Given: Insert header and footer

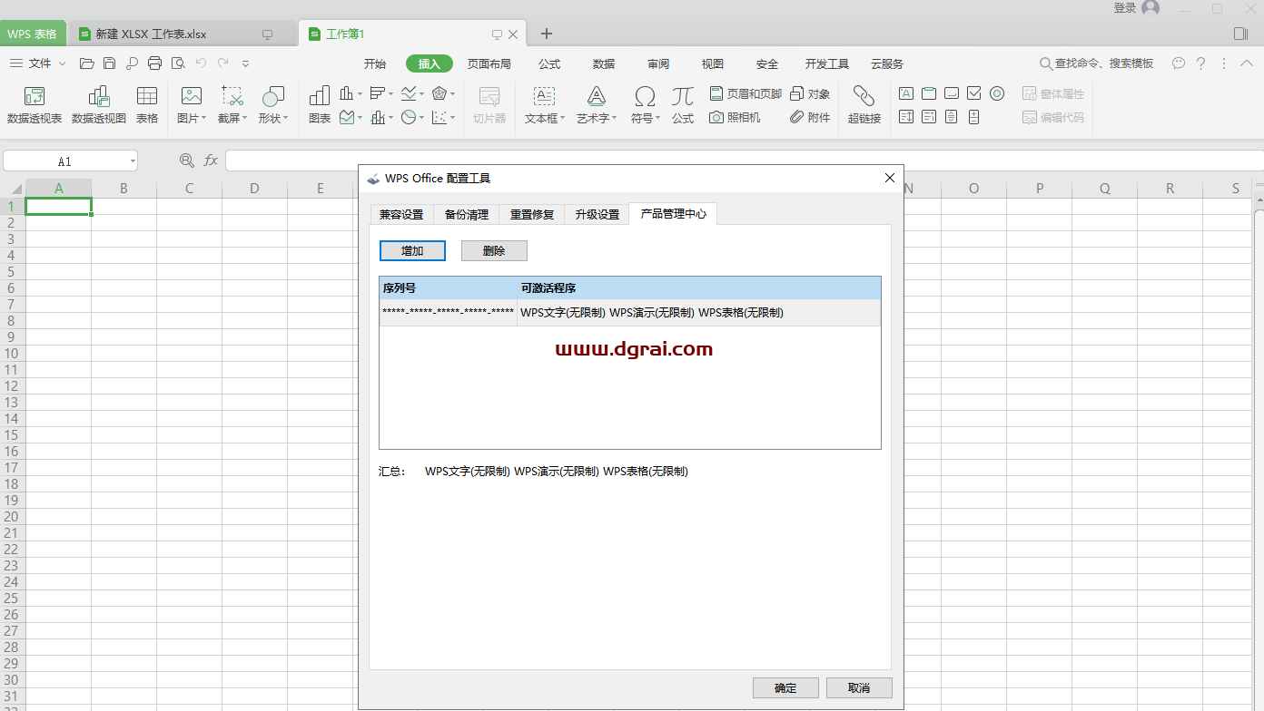Looking at the screenshot, I should coord(745,93).
